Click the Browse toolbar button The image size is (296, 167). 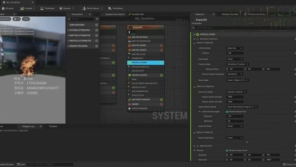[8, 8]
